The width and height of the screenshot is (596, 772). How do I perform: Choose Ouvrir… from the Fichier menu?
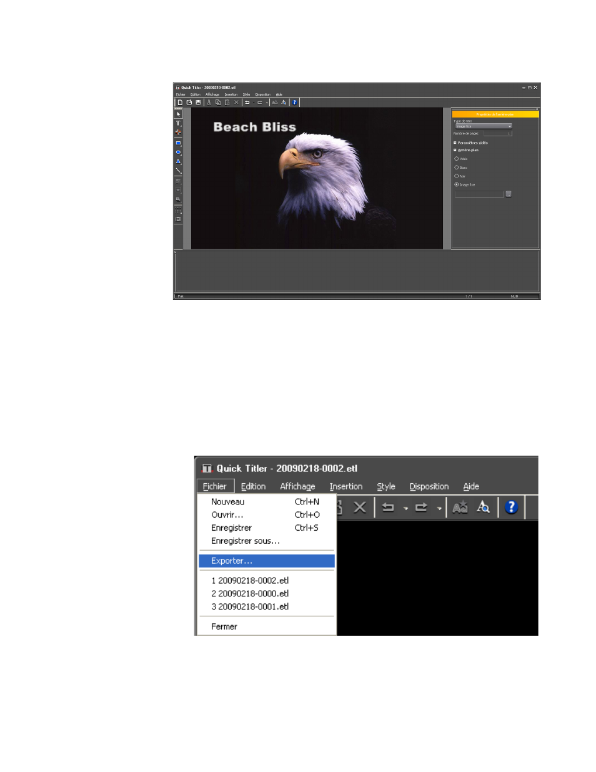tap(267, 514)
